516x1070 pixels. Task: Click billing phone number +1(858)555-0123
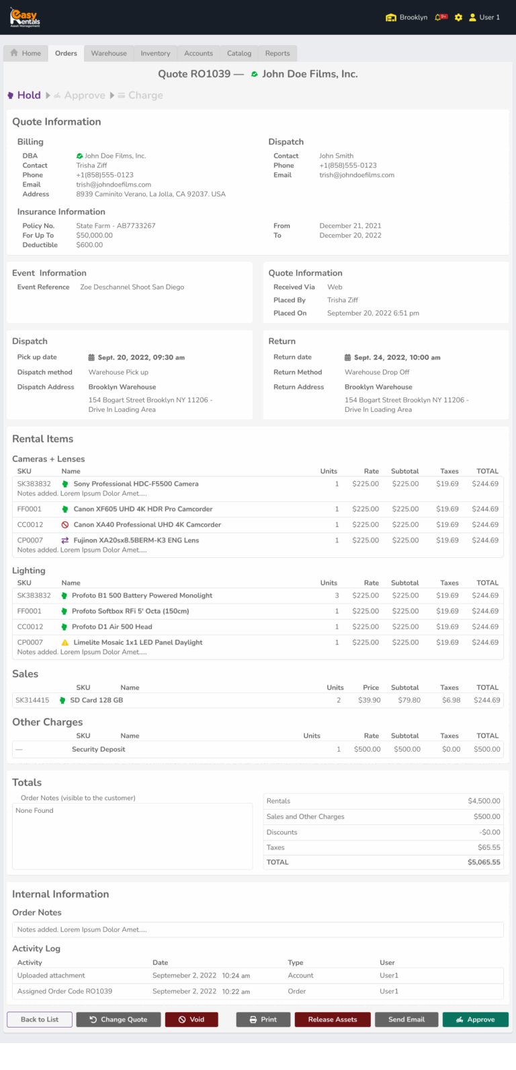(105, 175)
